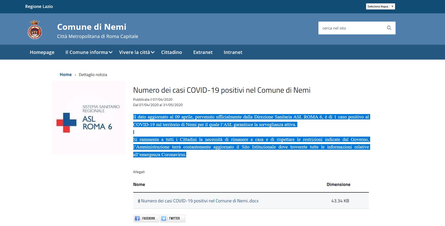Click the paragraph starting Il dato aggiornato
Image resolution: width=445 pixels, height=226 pixels.
point(251,121)
